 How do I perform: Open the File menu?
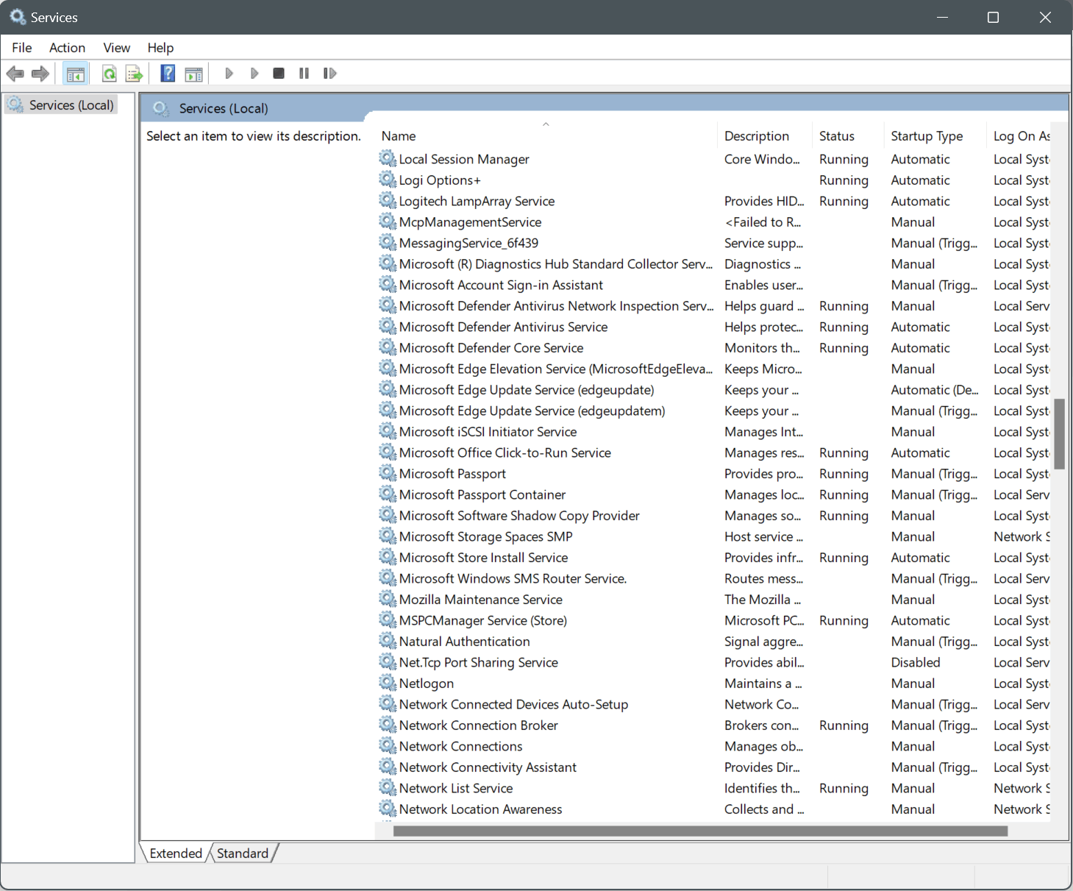[22, 48]
